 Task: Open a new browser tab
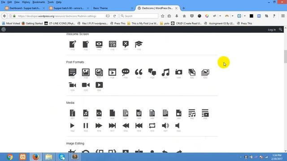click(183, 8)
